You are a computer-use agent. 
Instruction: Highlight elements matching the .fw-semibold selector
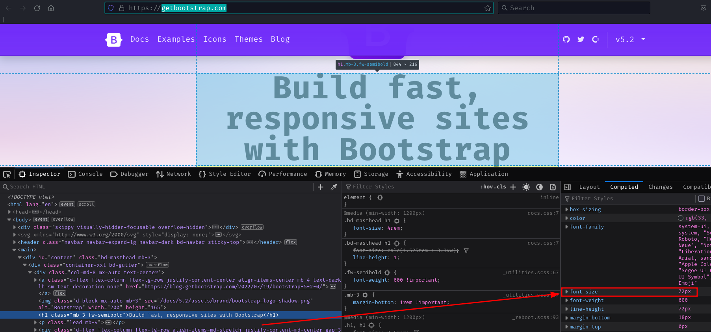click(x=387, y=273)
